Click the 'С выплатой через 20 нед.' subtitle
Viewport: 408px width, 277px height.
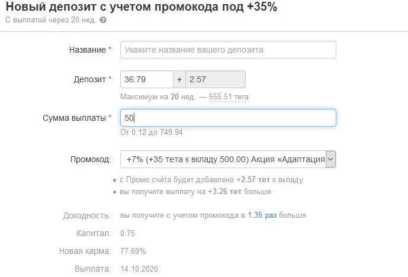(x=51, y=20)
